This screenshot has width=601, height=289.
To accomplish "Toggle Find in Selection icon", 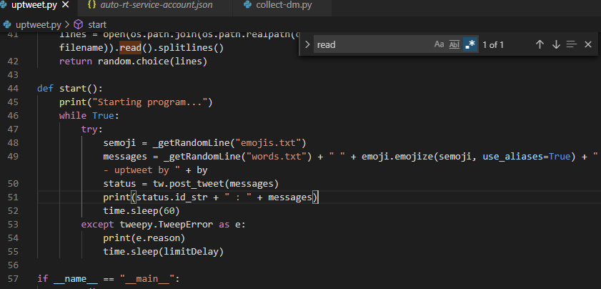I will tap(572, 44).
